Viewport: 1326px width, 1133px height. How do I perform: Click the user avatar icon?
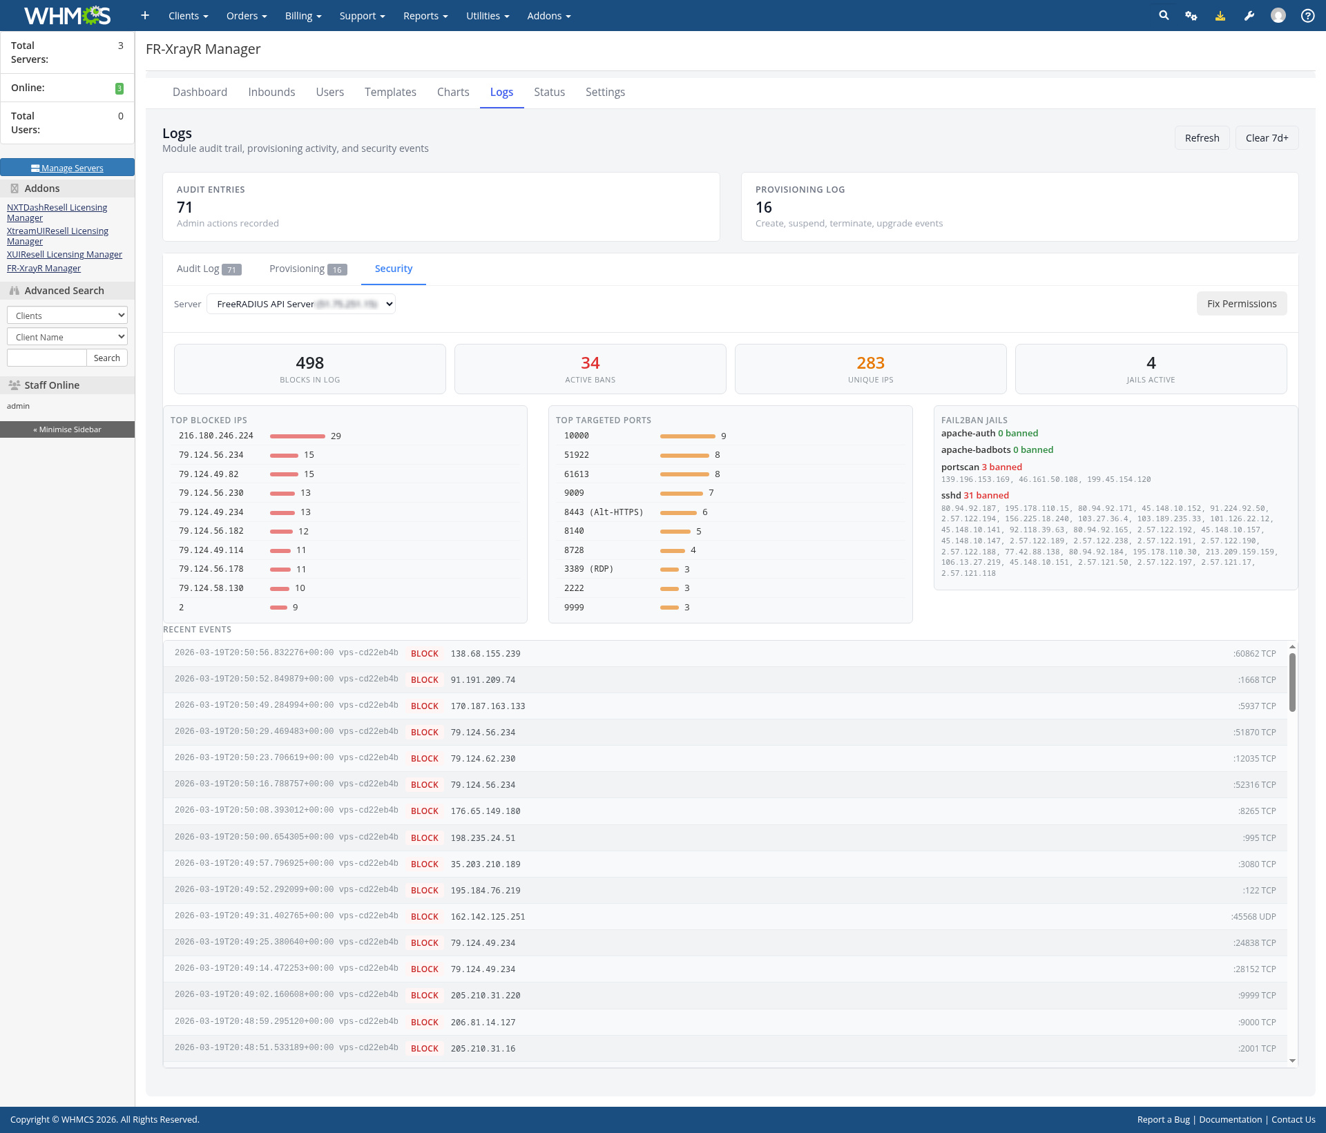(1278, 15)
